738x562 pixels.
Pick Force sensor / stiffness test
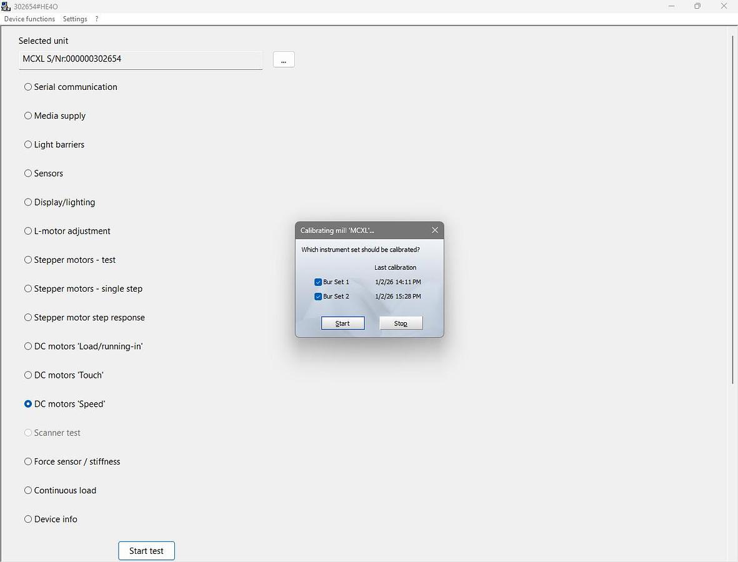(28, 461)
